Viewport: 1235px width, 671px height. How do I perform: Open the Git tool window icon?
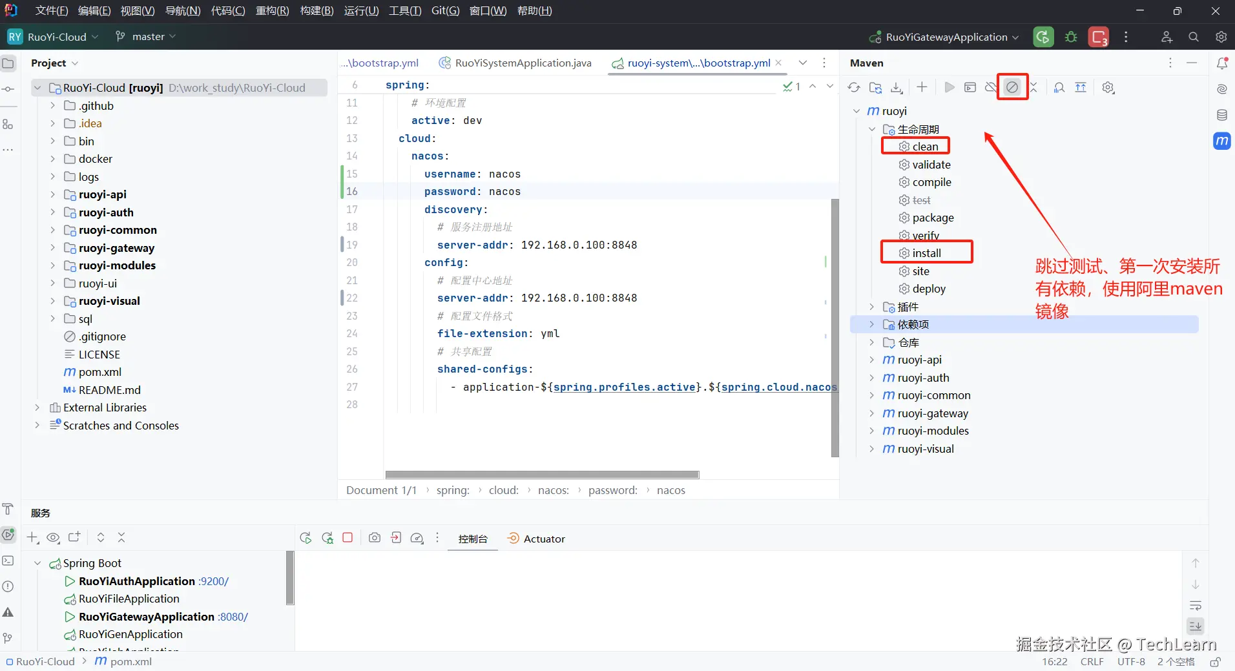tap(8, 638)
